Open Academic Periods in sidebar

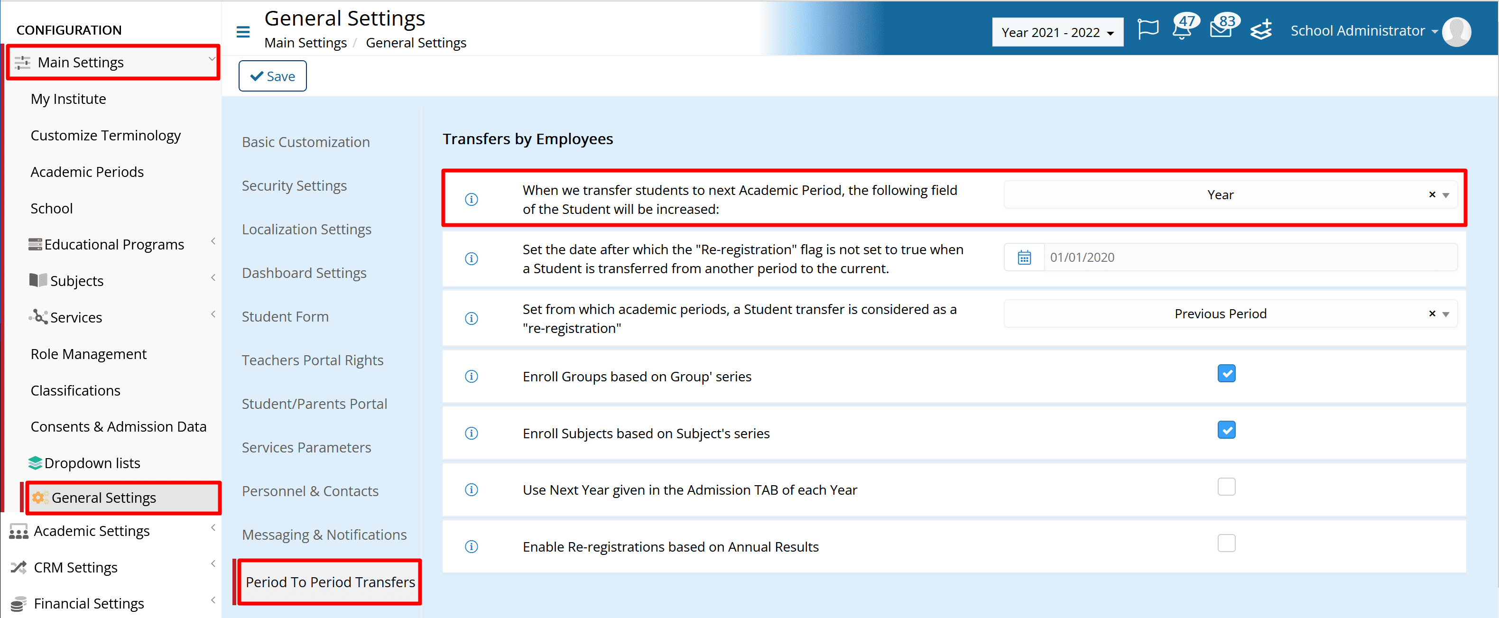click(87, 172)
